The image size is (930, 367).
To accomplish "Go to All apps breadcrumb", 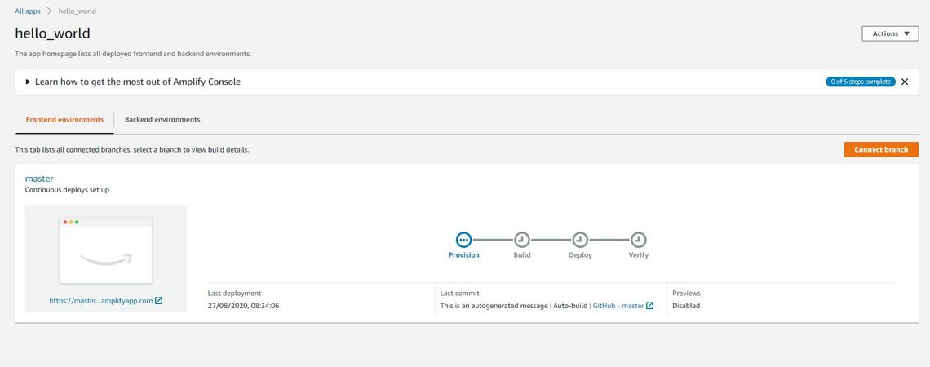I will [x=28, y=11].
